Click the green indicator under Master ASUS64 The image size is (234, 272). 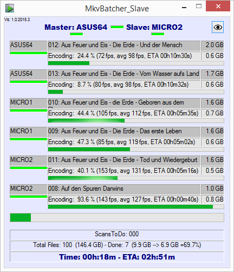(x=76, y=34)
